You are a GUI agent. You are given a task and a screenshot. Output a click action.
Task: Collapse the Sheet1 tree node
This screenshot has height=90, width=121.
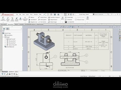3,37
